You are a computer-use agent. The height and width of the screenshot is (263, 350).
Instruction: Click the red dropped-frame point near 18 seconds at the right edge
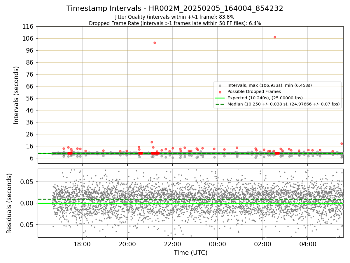(342, 143)
